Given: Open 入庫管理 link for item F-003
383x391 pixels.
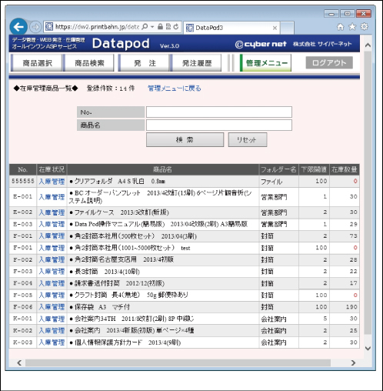Looking at the screenshot, I should [x=52, y=272].
